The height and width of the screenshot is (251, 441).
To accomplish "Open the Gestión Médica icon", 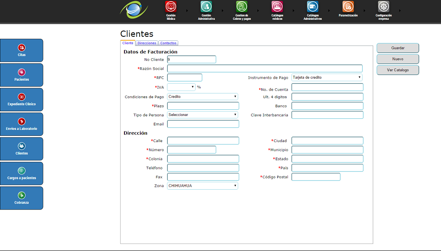I will tap(171, 7).
